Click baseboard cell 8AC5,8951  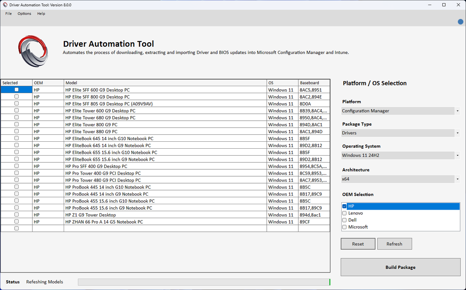click(314, 90)
